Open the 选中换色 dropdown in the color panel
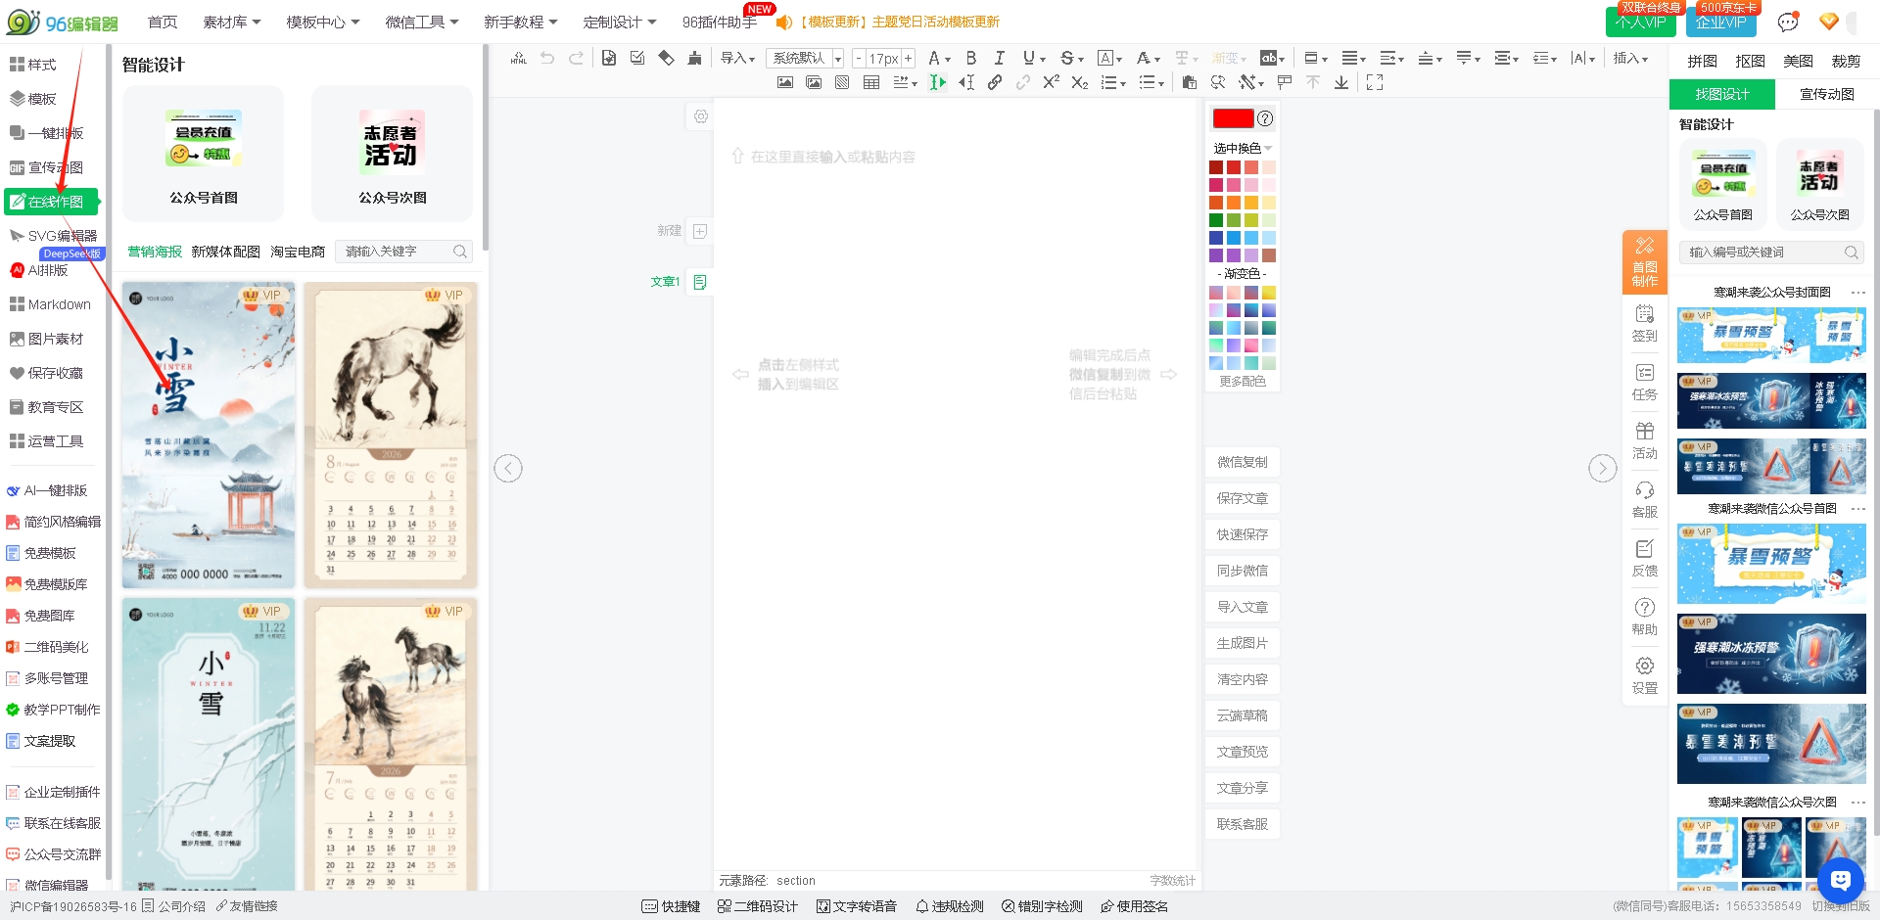The image size is (1880, 920). [x=1242, y=149]
